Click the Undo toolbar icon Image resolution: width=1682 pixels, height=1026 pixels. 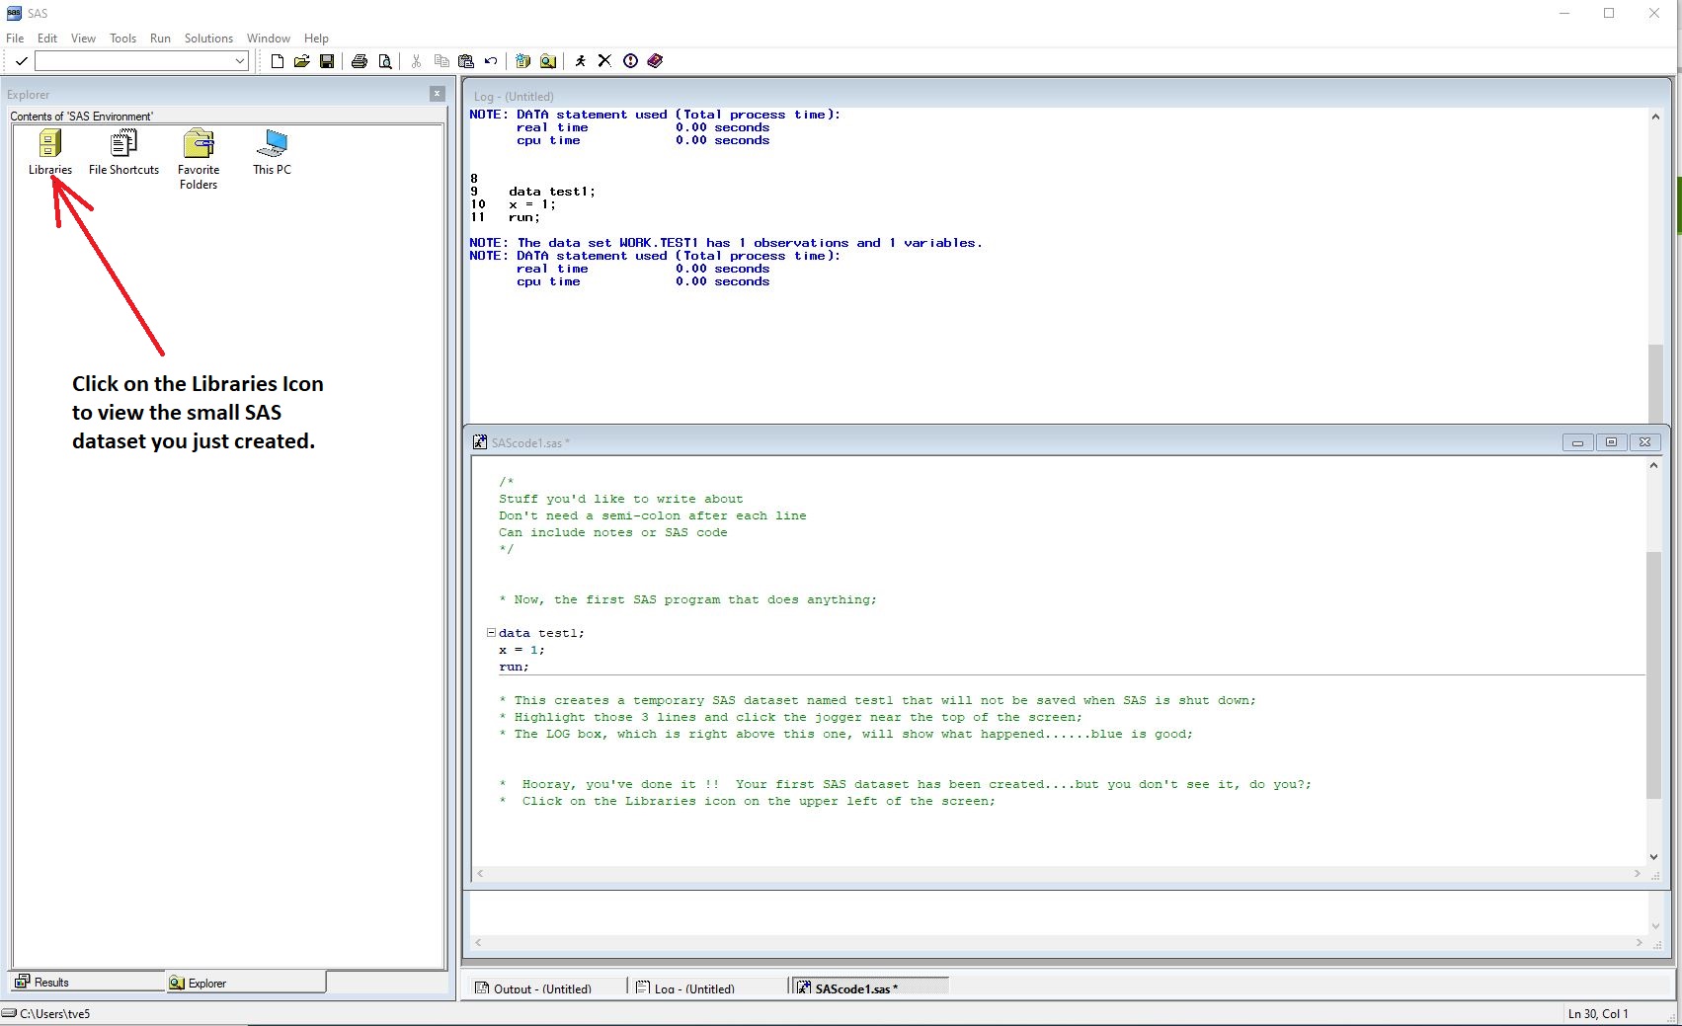tap(491, 61)
